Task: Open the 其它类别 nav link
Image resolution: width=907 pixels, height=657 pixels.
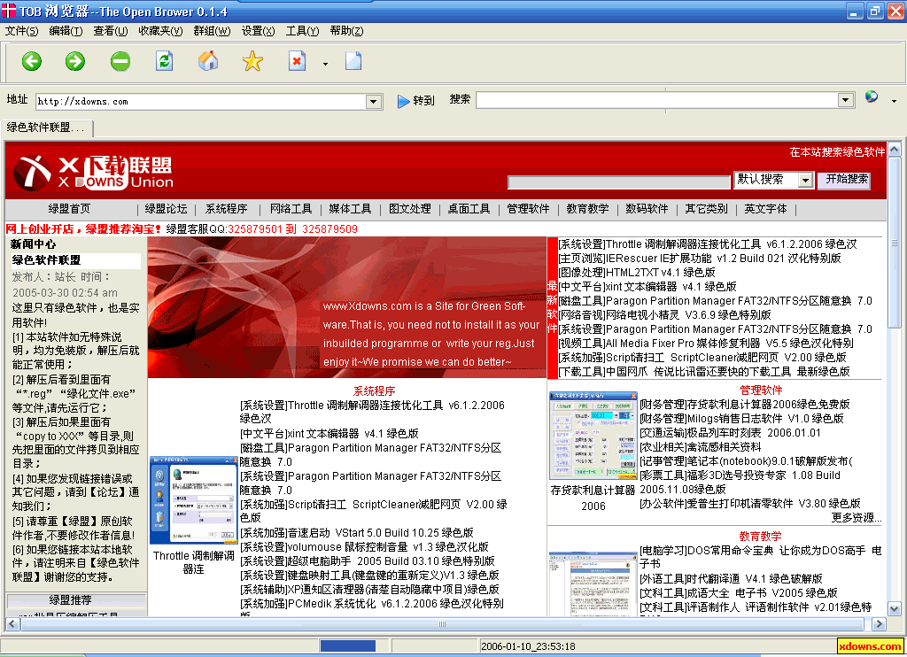Action: click(706, 209)
